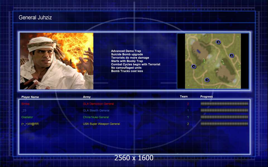Click team number for Gladiator
Image resolution: width=268 pixels, height=167 pixels.
tap(188, 117)
